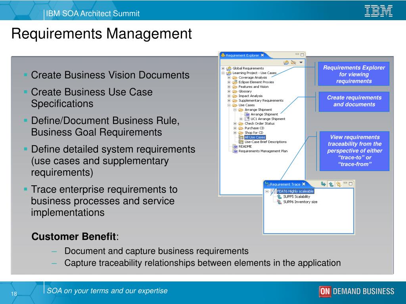Select SUPP6 Inventory size trace item
The height and width of the screenshot is (304, 406).
pyautogui.click(x=300, y=202)
